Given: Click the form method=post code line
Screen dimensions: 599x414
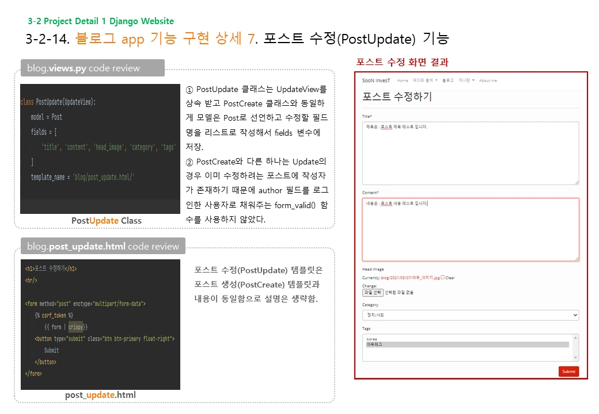Looking at the screenshot, I should 85,304.
